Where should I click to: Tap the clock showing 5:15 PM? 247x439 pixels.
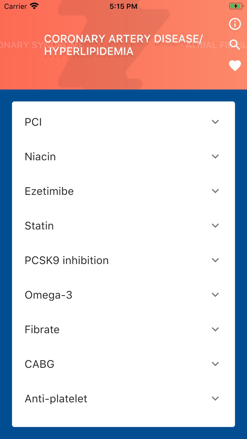coord(123,6)
